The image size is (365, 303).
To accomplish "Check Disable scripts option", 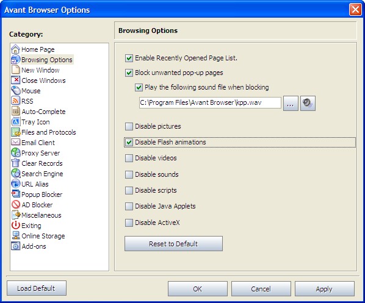I will [x=129, y=190].
